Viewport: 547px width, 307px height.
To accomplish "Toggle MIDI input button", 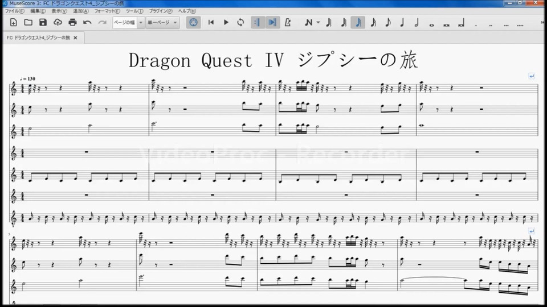I will (194, 22).
